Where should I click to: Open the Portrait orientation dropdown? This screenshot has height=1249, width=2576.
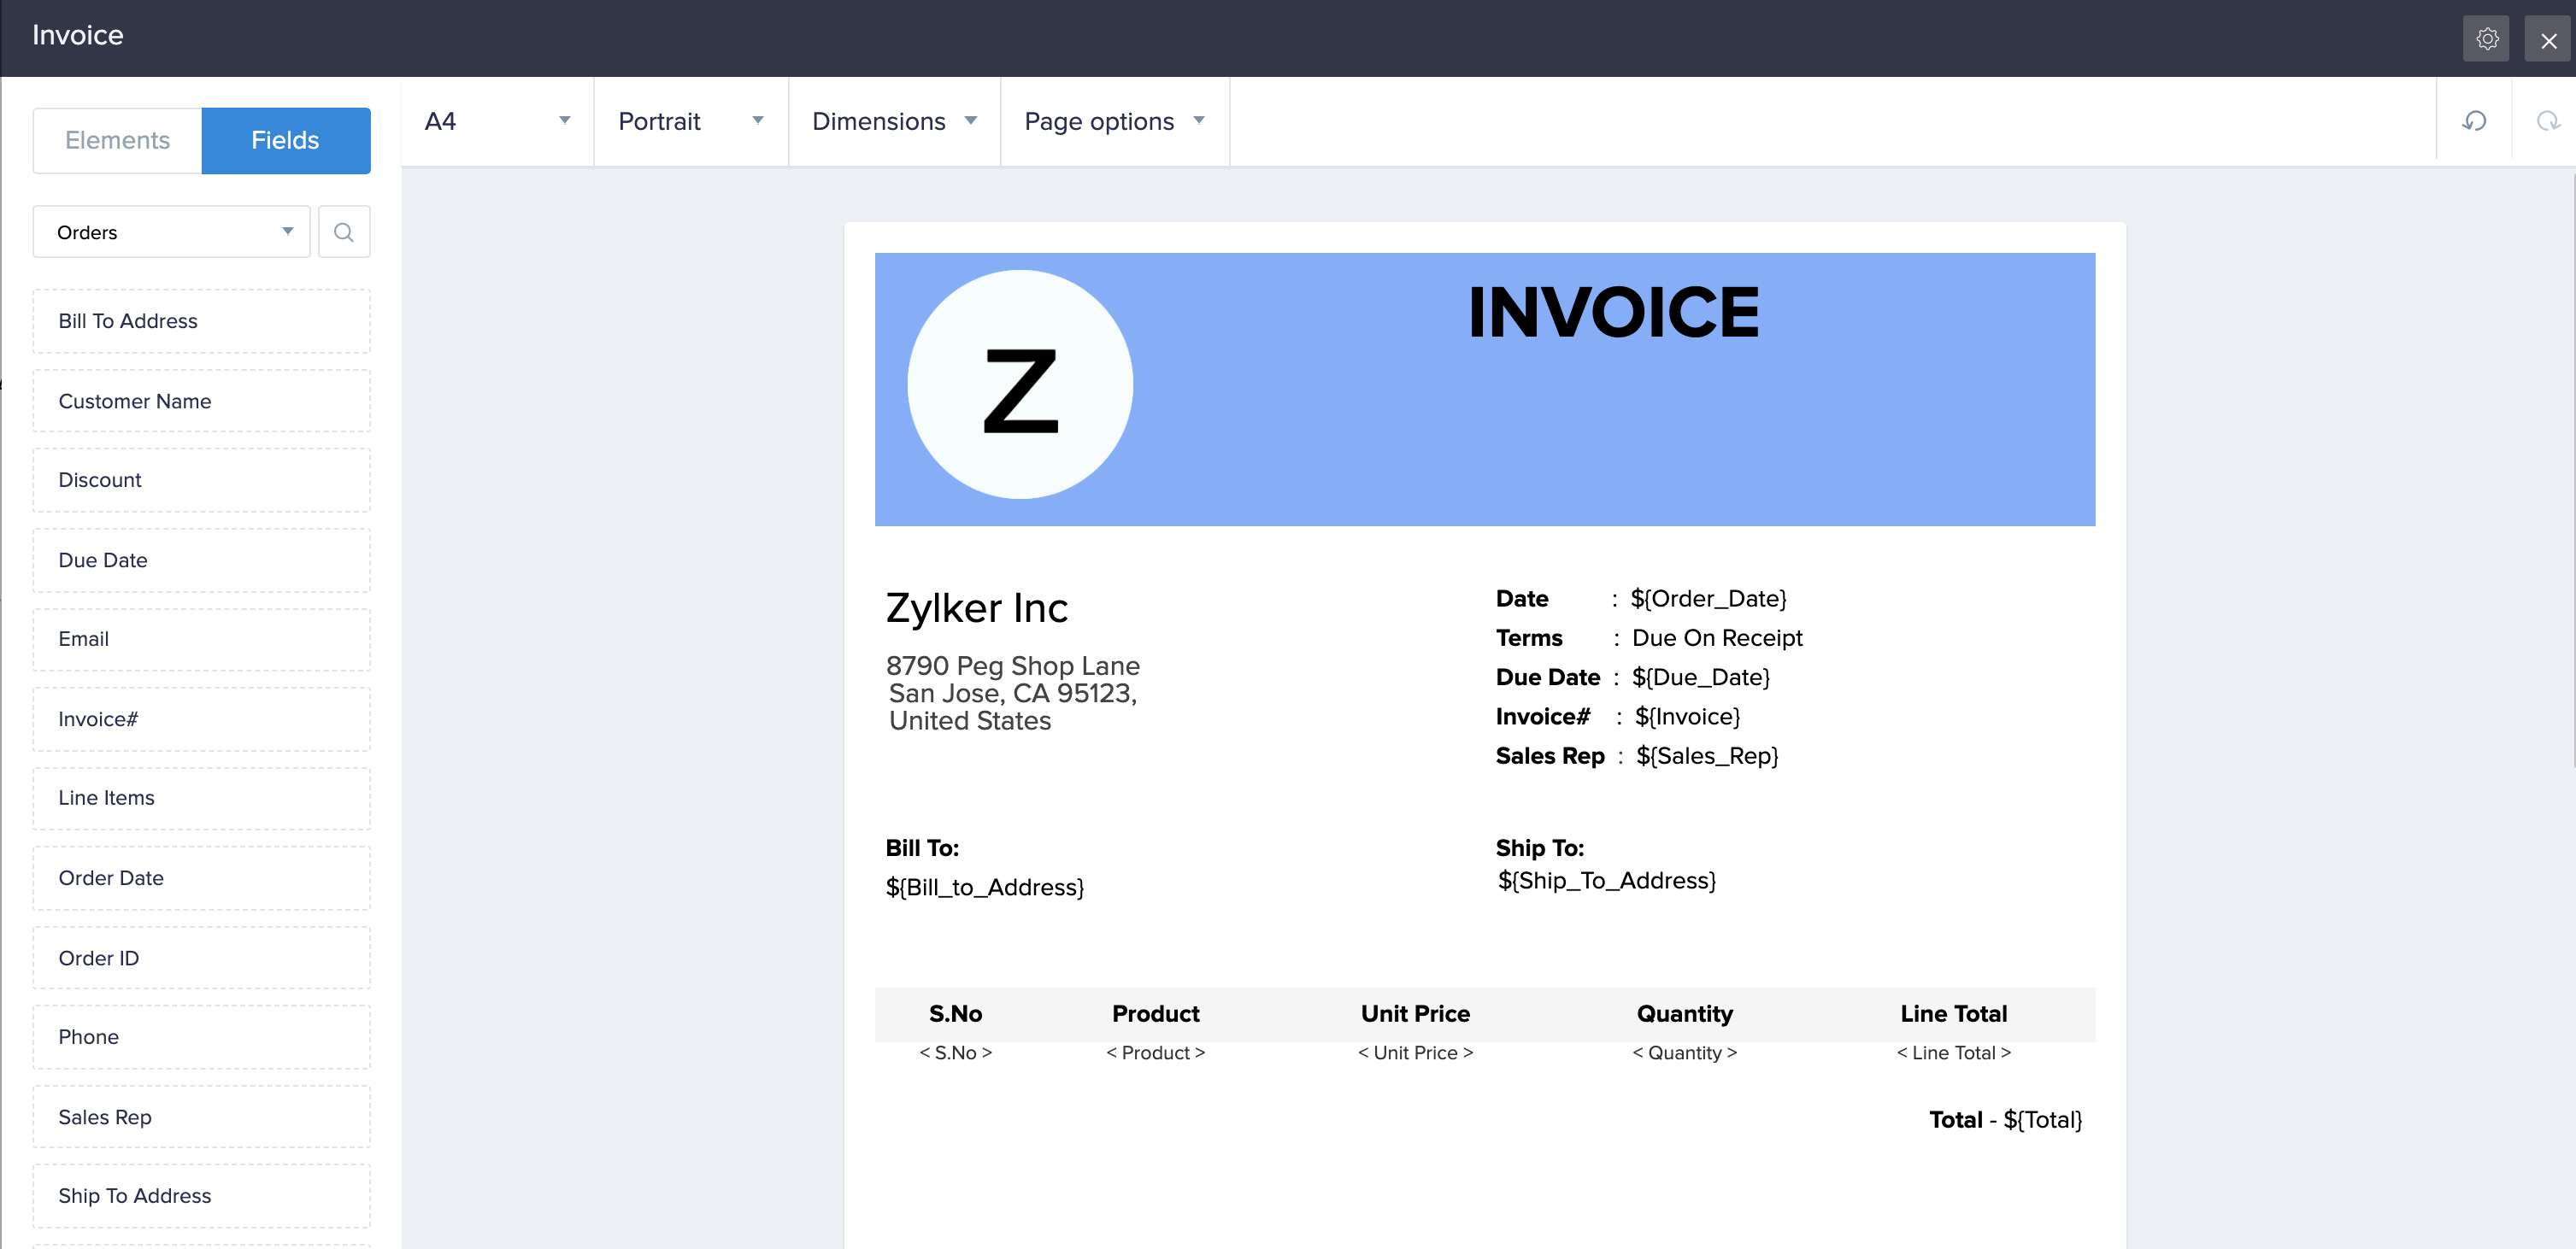690,121
